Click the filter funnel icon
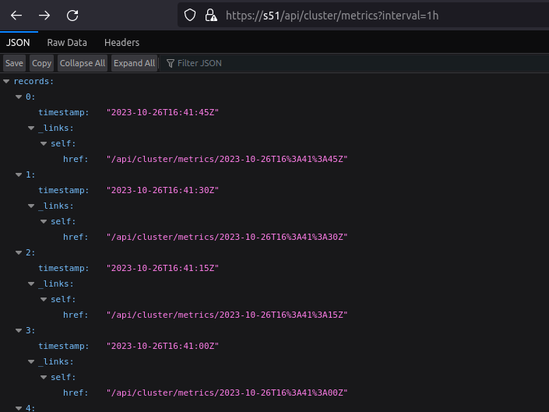 coord(171,63)
